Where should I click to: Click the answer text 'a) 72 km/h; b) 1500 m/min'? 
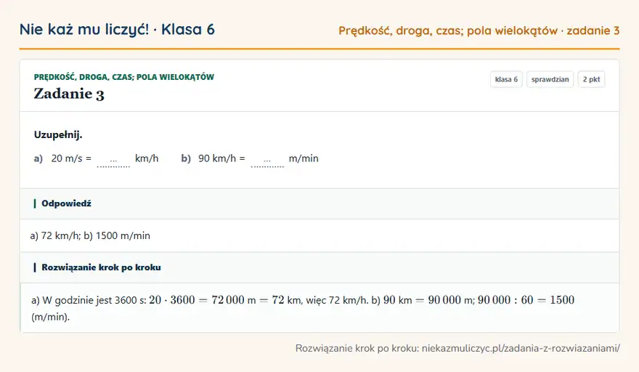pos(90,235)
